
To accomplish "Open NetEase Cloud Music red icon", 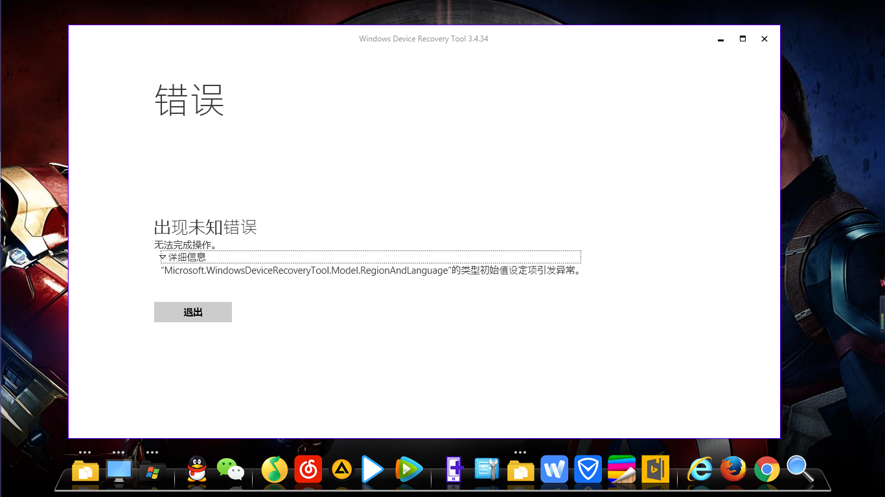I will pos(308,470).
